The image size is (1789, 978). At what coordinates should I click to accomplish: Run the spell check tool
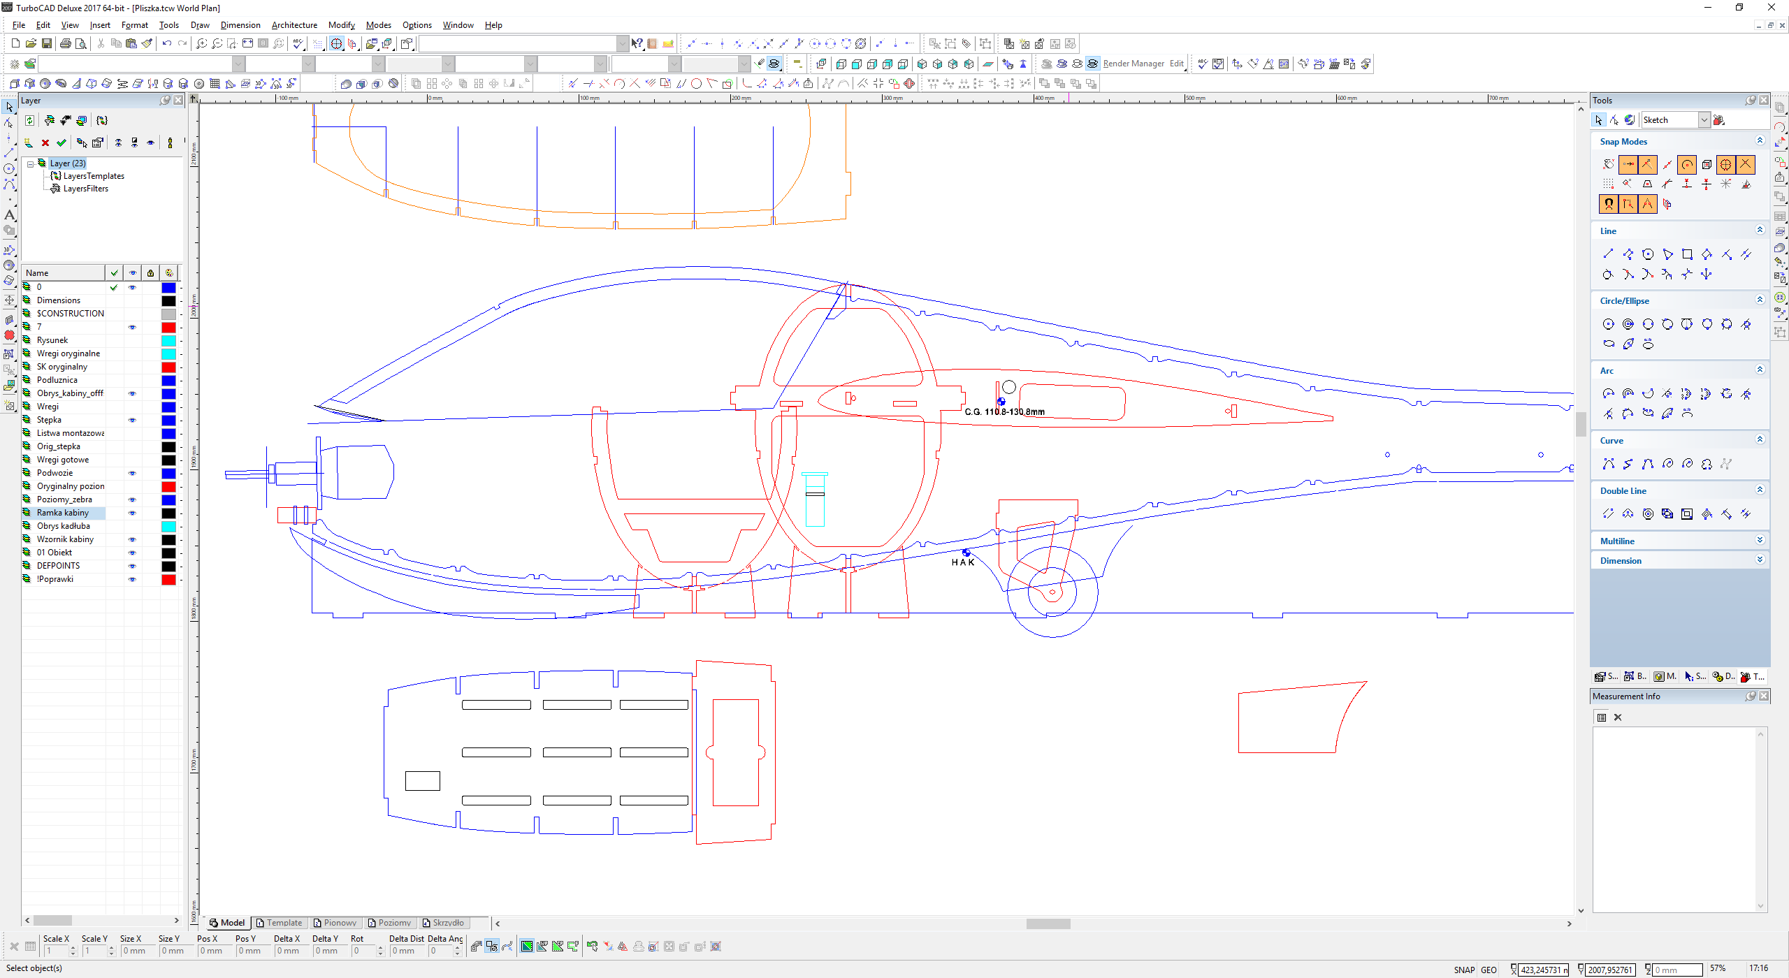(x=298, y=43)
